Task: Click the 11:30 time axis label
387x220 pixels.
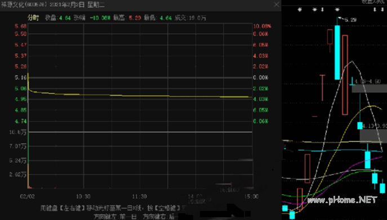Action: coord(139,196)
